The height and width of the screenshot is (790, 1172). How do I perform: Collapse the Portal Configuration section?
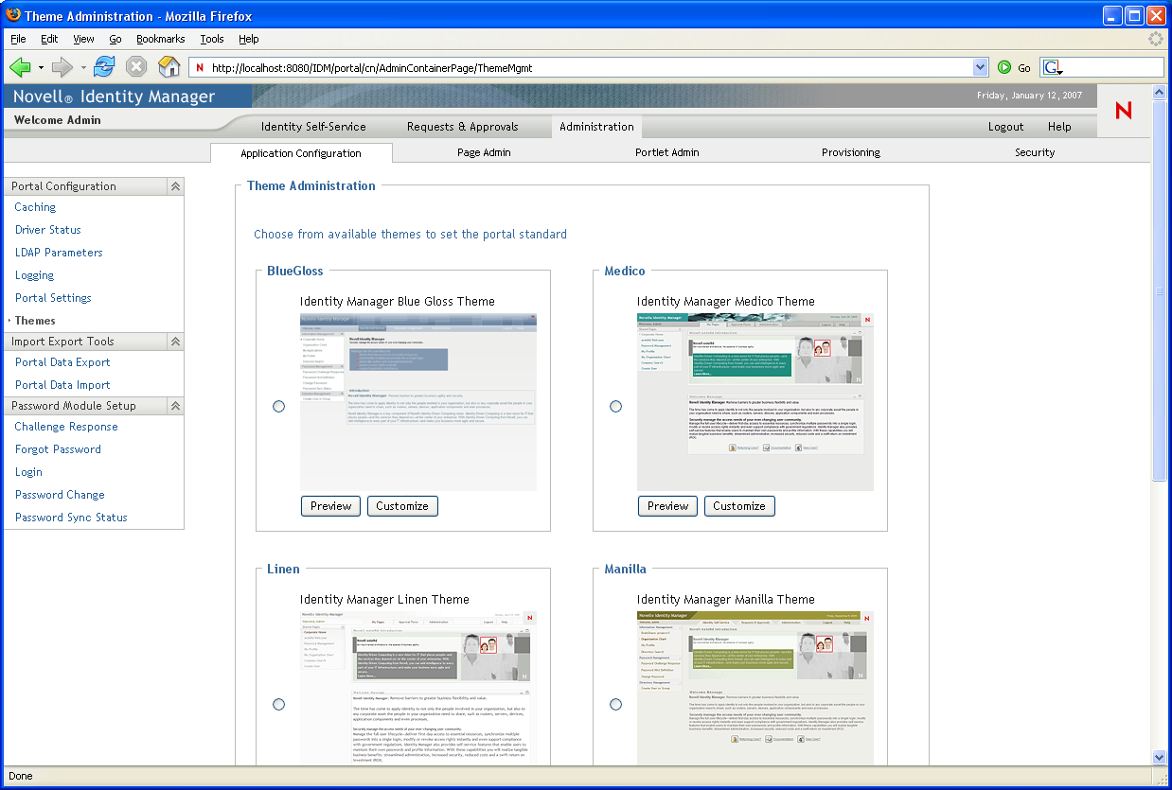(x=175, y=186)
